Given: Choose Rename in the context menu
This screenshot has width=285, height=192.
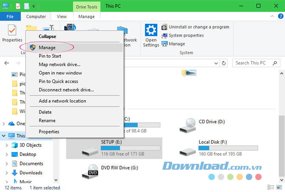Looking at the screenshot, I should [74, 121].
